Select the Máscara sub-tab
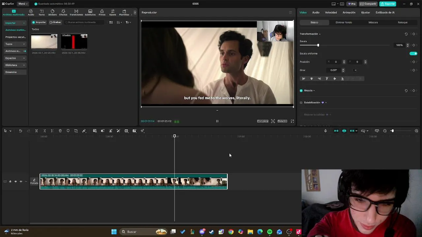Screen dimensions: 422x237 373,22
